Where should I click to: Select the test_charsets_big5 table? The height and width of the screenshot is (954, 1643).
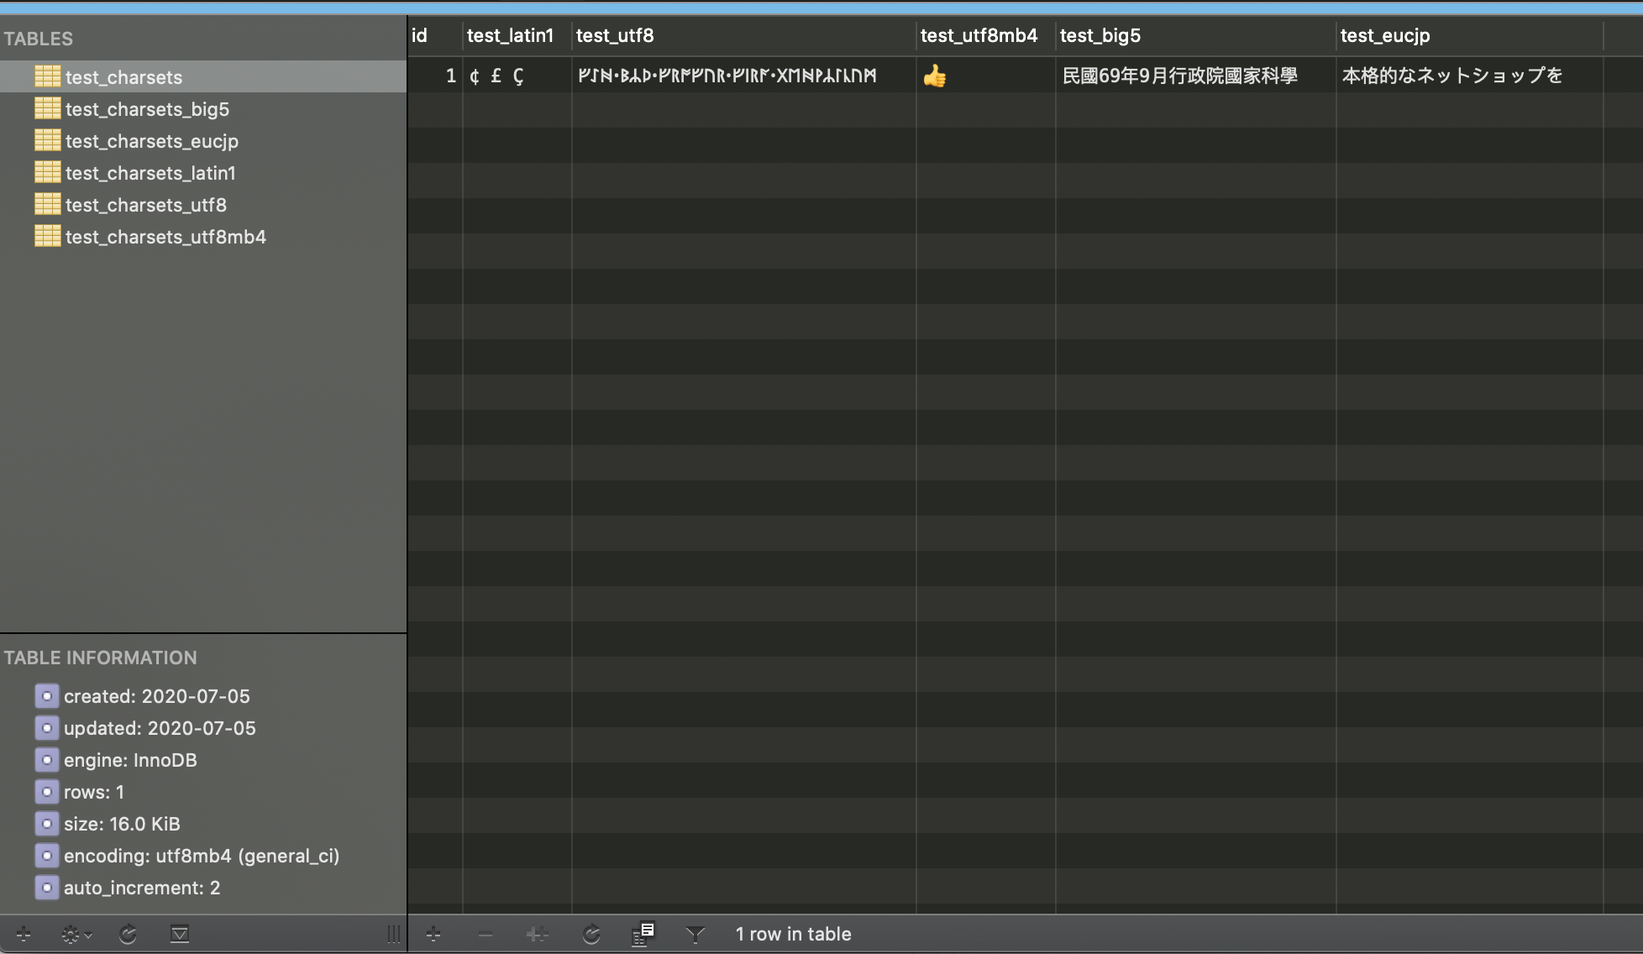coord(148,108)
